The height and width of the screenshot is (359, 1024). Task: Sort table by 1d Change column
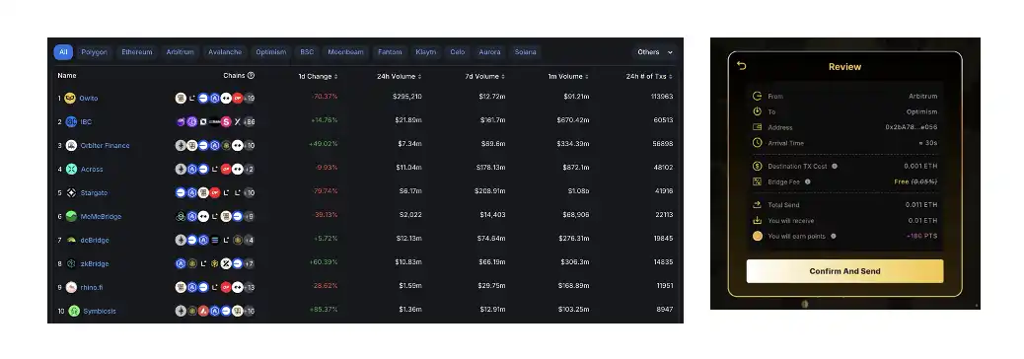318,76
